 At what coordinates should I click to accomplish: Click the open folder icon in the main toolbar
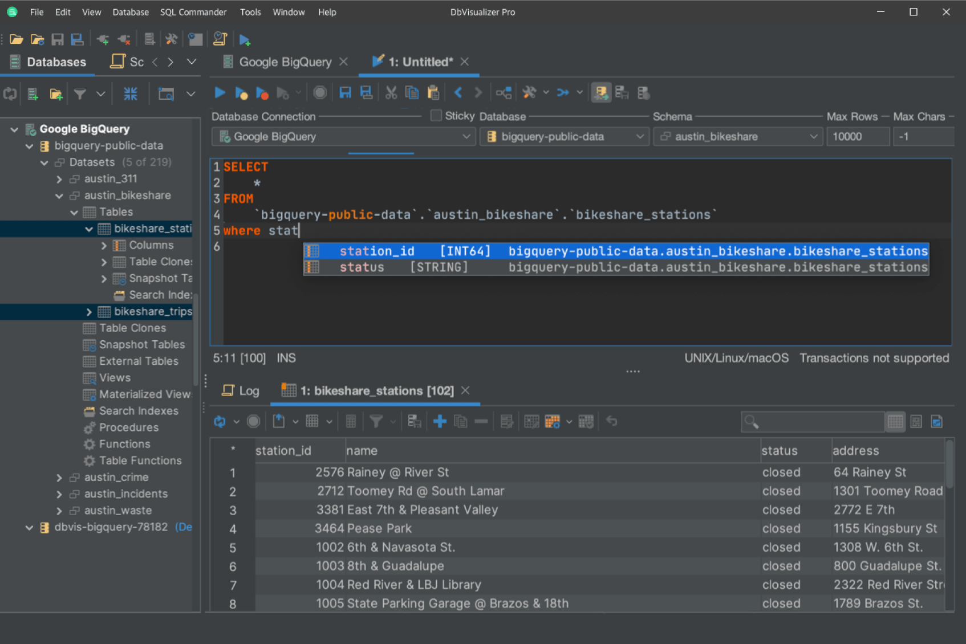pyautogui.click(x=16, y=39)
